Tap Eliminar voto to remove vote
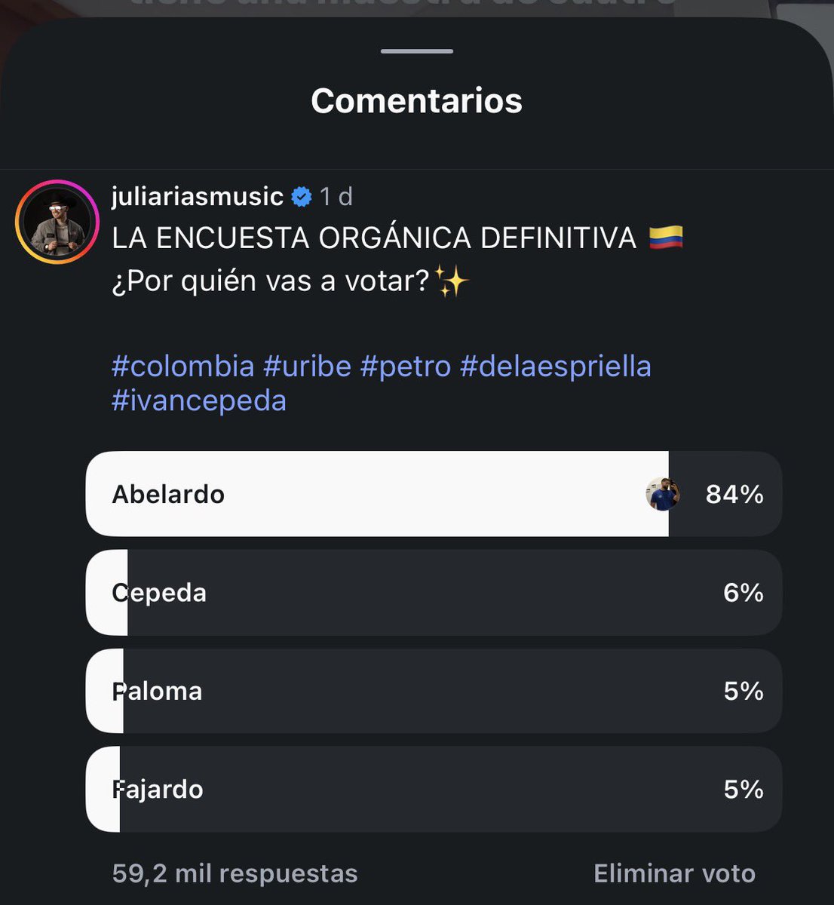Viewport: 834px width, 905px height. (674, 873)
